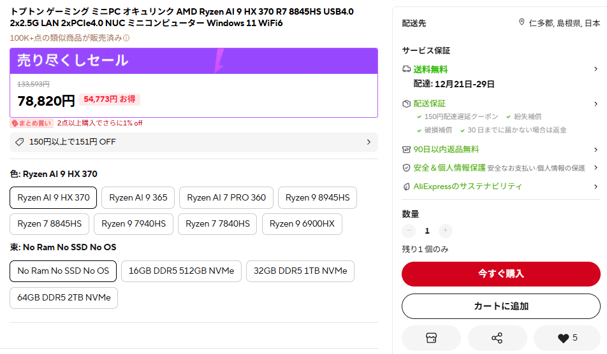Image resolution: width=607 pixels, height=354 pixels.
Task: Select No Ram No SSD No OS bundle
Action: (x=63, y=271)
